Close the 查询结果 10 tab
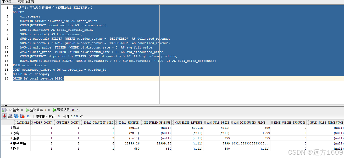Image resolution: width=344 pixels, height=158 pixels. pyautogui.click(x=77, y=110)
